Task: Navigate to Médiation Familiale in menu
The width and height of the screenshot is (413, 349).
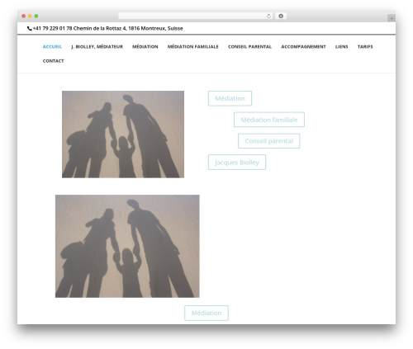Action: coord(193,47)
